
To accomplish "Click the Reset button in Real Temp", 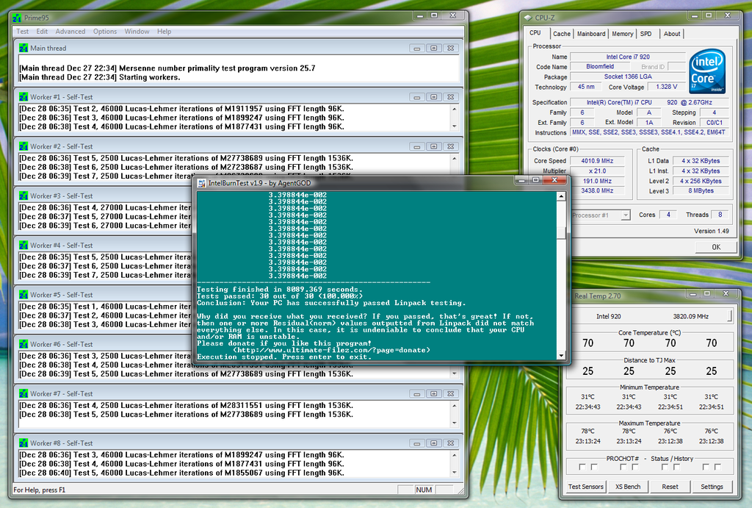I will 670,487.
